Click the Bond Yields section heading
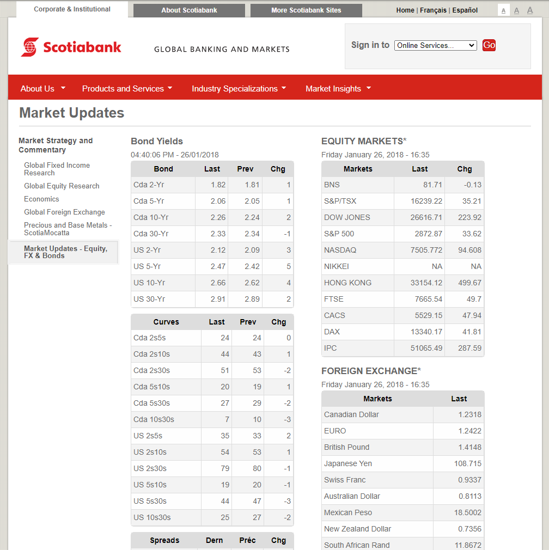Image resolution: width=549 pixels, height=550 pixels. coord(157,141)
